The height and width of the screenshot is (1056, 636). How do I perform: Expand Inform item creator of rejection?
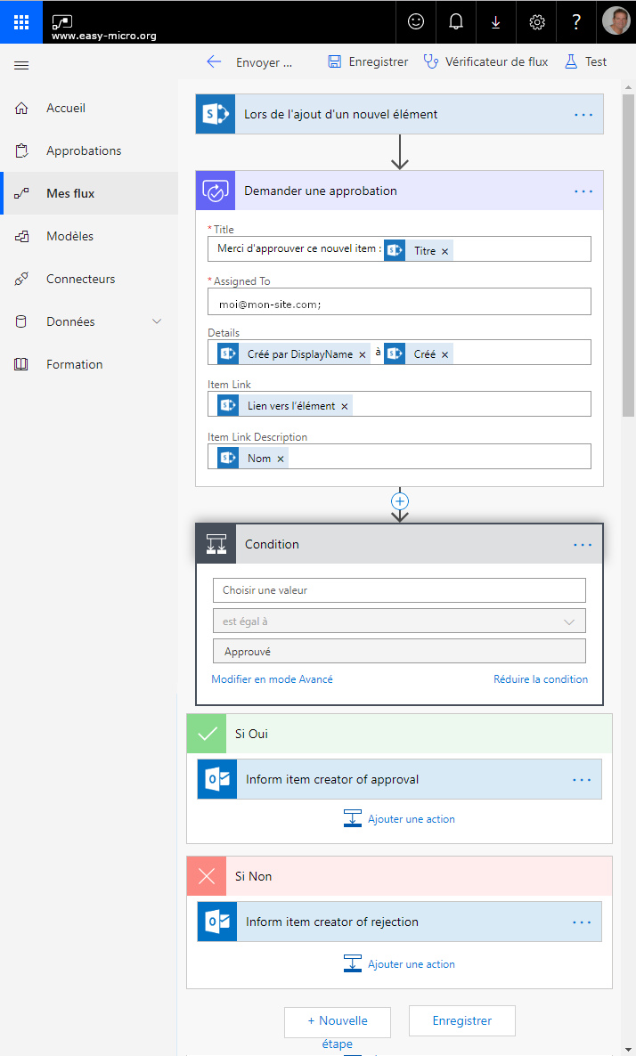tap(399, 922)
